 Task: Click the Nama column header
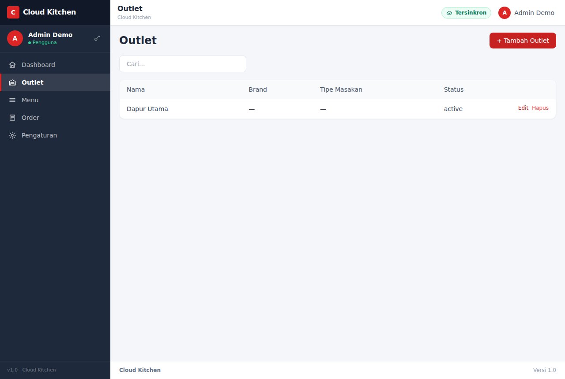[136, 89]
